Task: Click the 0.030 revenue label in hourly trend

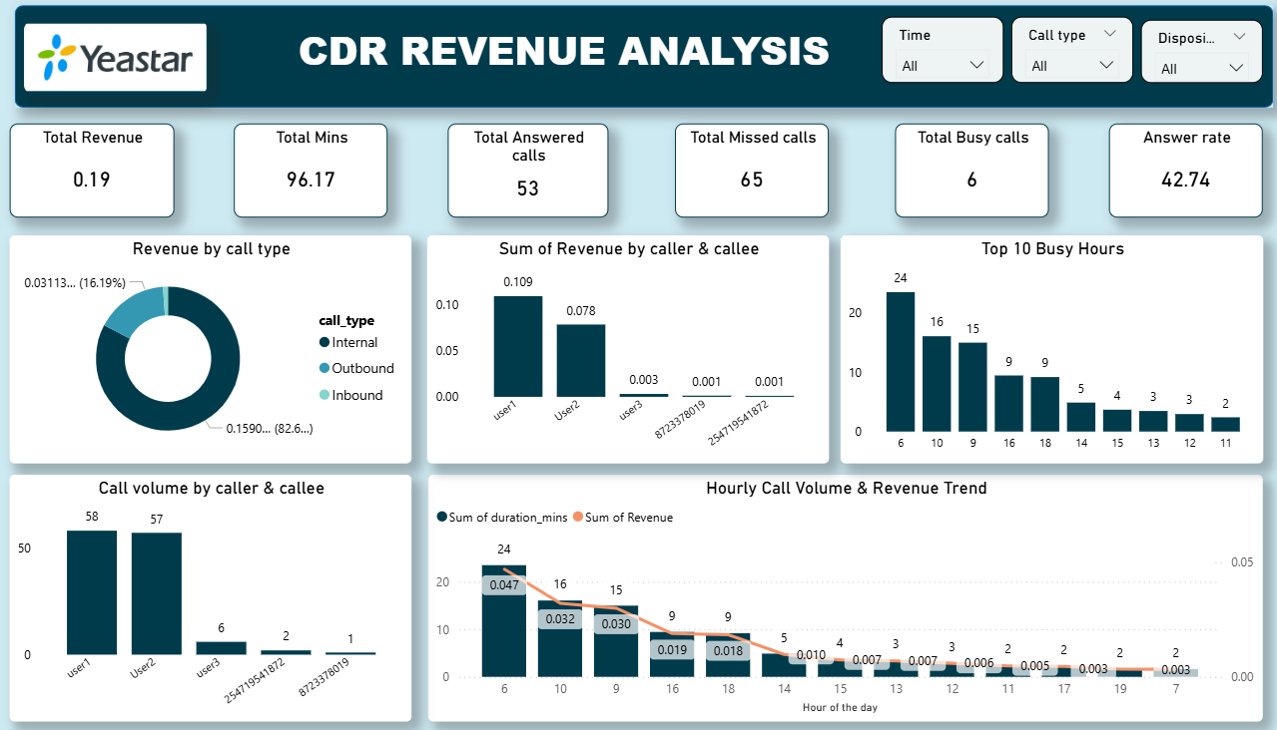Action: click(616, 623)
